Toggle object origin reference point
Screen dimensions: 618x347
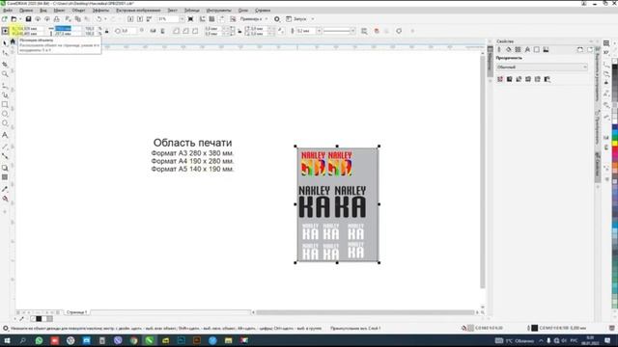(5, 31)
